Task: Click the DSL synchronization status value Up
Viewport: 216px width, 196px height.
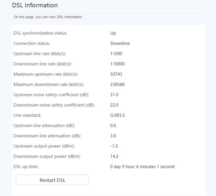Action: coord(113,33)
